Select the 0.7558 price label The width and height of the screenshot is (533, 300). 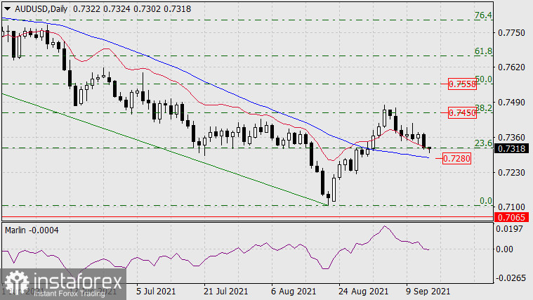(462, 84)
